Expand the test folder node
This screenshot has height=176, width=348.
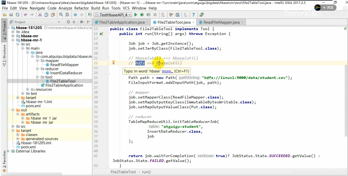coord(23,94)
